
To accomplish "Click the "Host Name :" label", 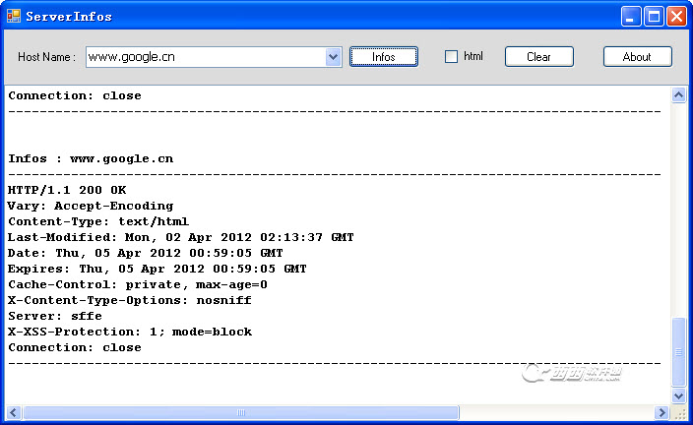I will (x=47, y=57).
